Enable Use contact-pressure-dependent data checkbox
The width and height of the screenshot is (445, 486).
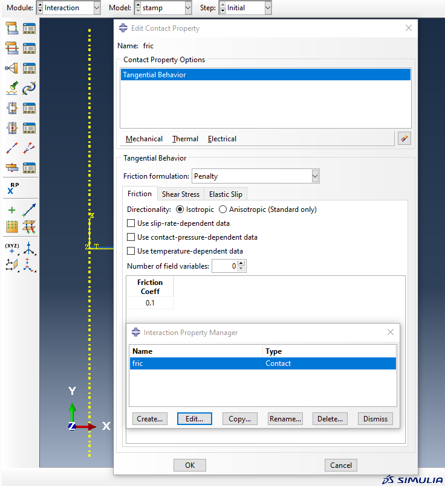131,237
